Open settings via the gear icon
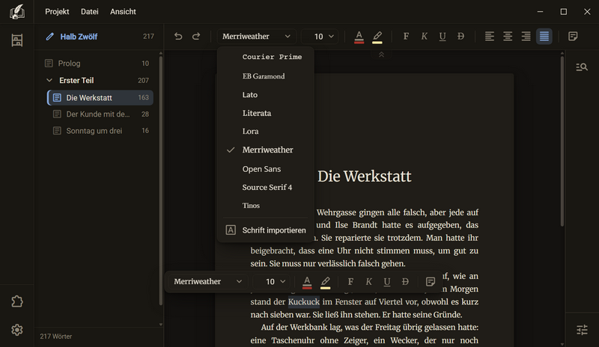The image size is (599, 347). click(16, 330)
